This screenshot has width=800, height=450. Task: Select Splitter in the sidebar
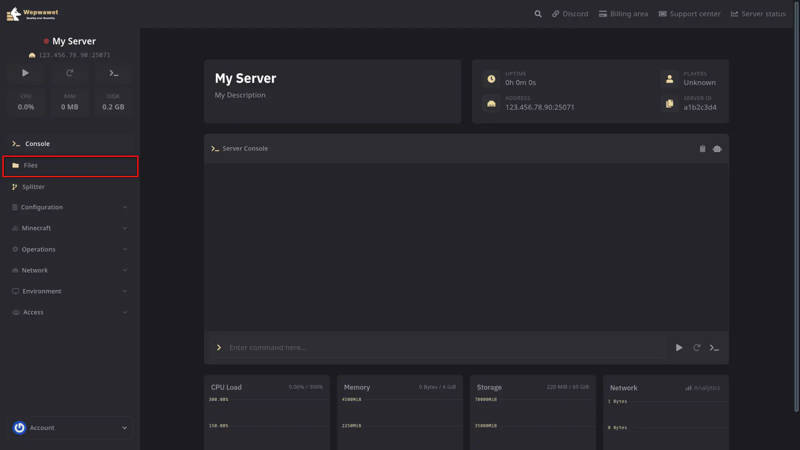70,187
